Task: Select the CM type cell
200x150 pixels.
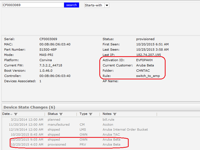Action: tap(82, 125)
